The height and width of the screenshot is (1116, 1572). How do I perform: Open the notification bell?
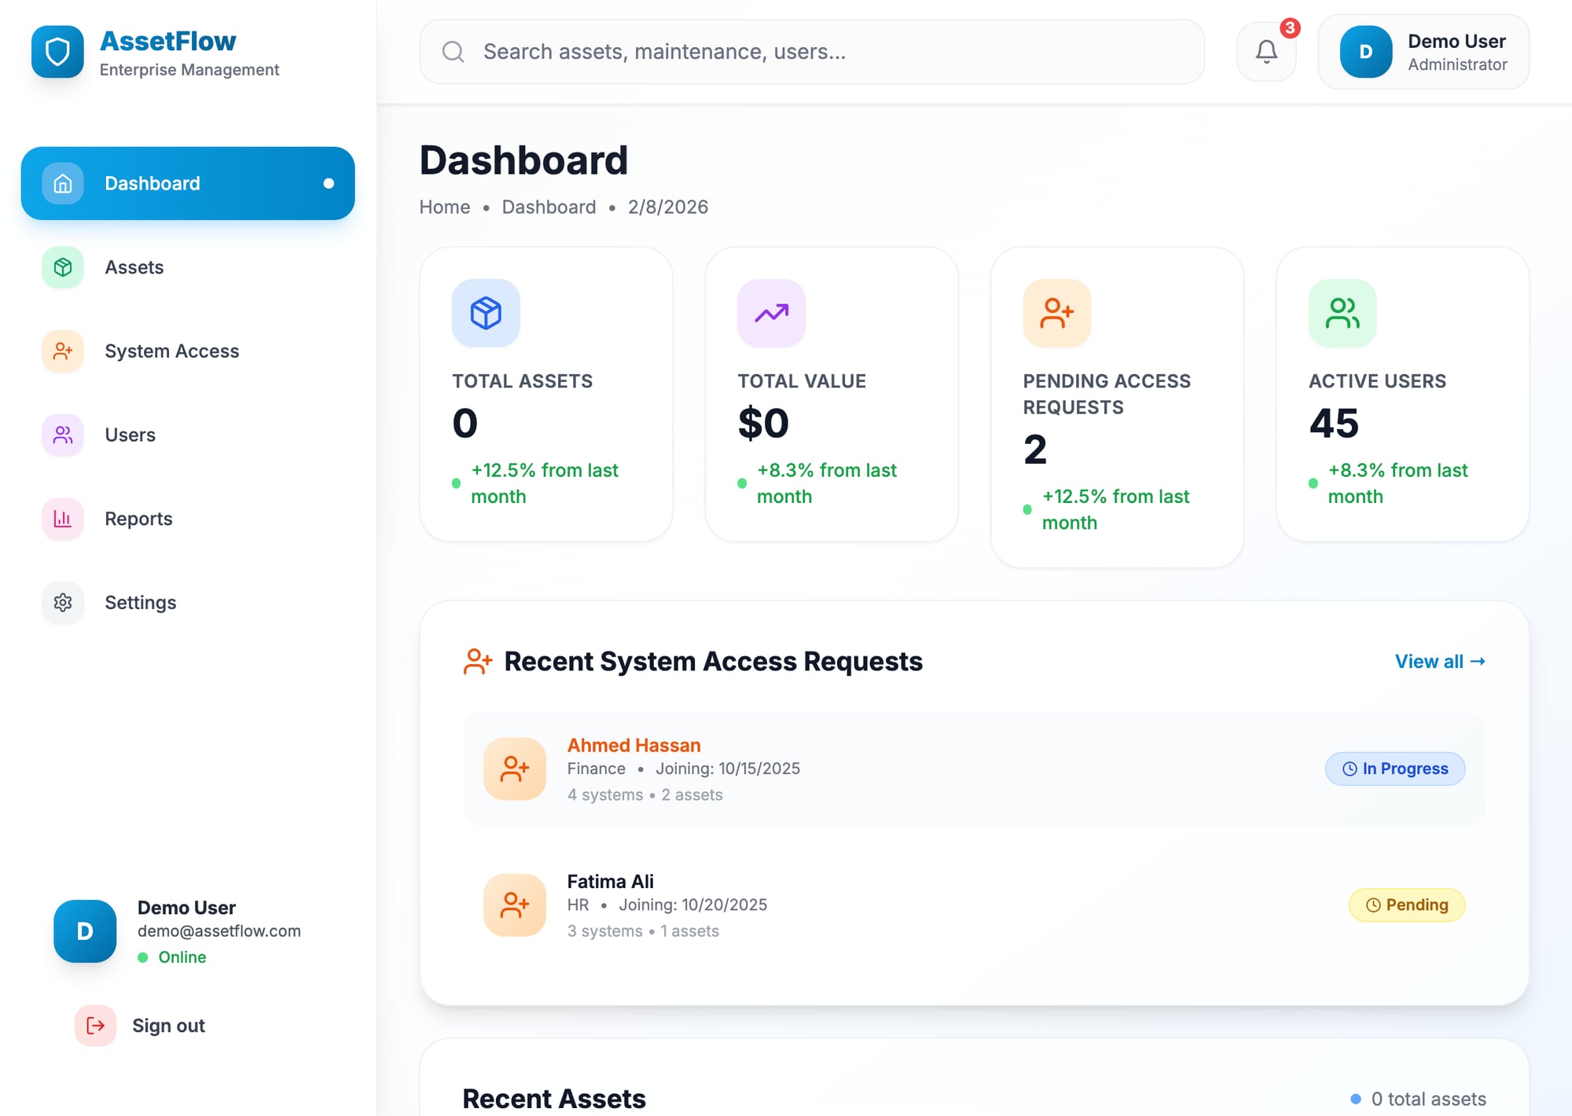coord(1266,51)
